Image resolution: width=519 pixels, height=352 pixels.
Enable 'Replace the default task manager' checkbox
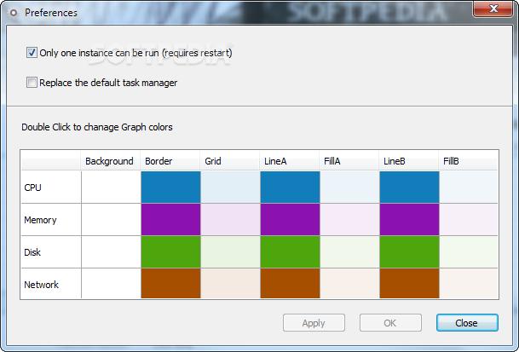pyautogui.click(x=32, y=83)
